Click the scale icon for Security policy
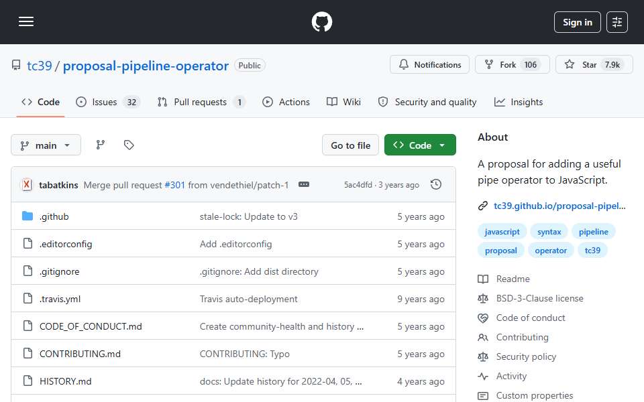The height and width of the screenshot is (402, 644). pos(483,357)
